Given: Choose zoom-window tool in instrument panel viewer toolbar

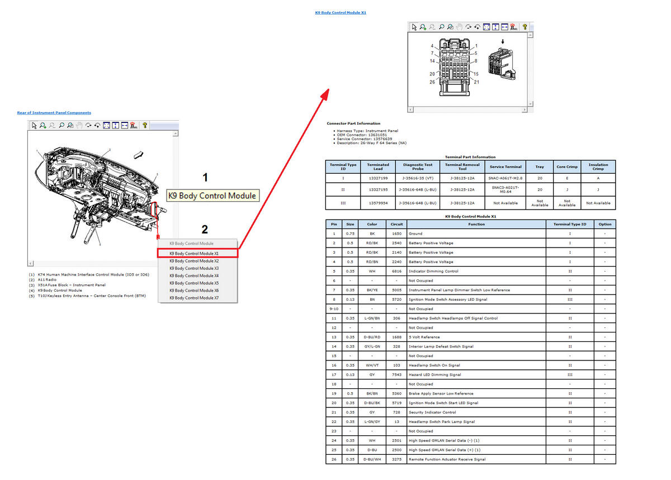Looking at the screenshot, I should (70, 126).
